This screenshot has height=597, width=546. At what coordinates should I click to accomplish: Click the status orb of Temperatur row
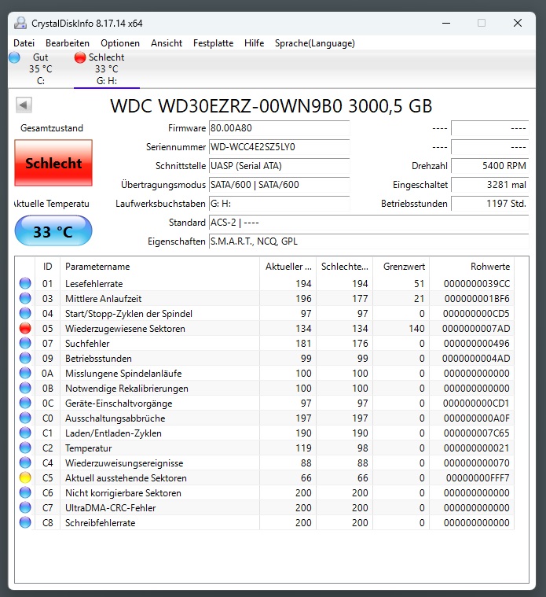pos(25,448)
